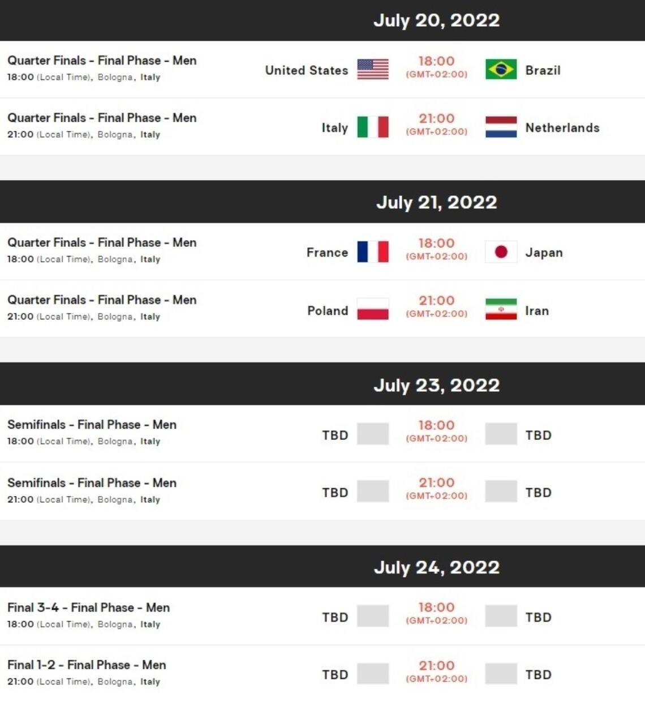Click the Brazil flag icon
Viewport: 645px width, 701px height.
501,70
